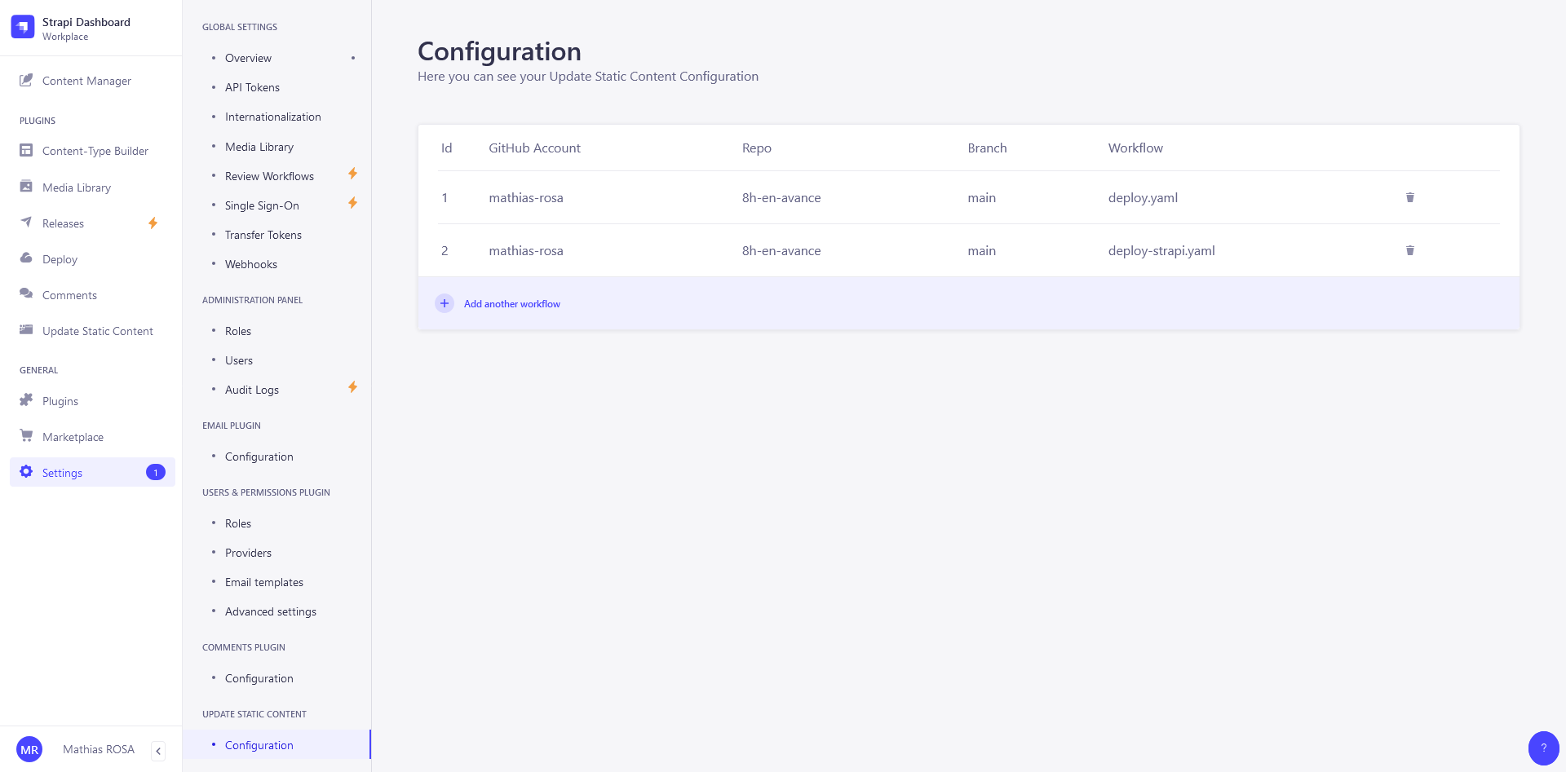
Task: Click the Settings notification badge
Action: (x=156, y=473)
